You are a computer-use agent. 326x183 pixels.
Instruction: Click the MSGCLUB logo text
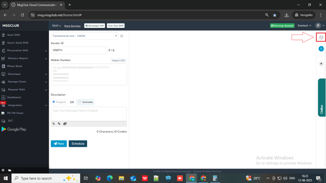(11, 25)
